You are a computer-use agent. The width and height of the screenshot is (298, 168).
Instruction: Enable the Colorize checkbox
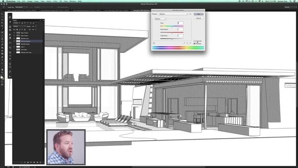194,41
